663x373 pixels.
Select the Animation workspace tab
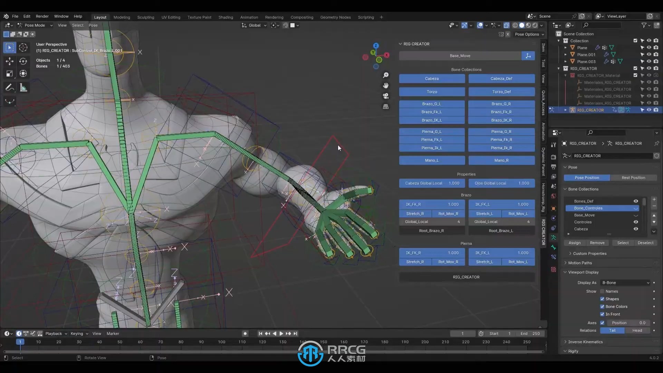[249, 17]
